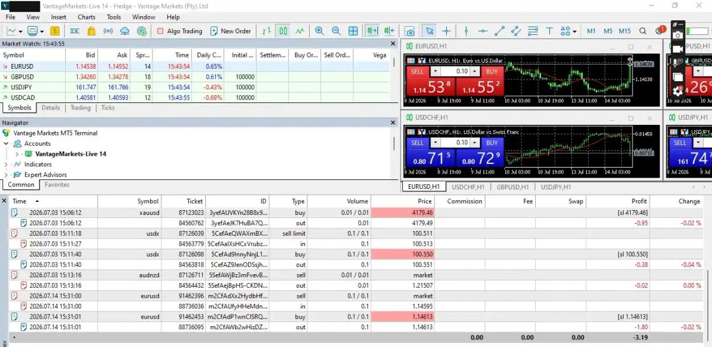Open the Signals broadcast icon
The height and width of the screenshot is (347, 712).
click(108, 31)
